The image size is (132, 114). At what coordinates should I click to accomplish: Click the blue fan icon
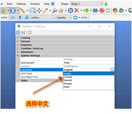coord(70,11)
